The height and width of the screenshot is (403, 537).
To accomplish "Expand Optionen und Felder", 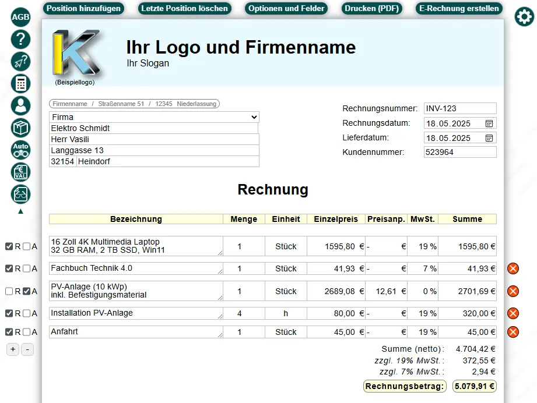I will (286, 9).
